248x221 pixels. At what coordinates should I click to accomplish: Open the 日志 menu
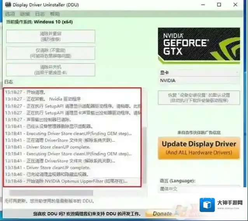tap(40, 14)
